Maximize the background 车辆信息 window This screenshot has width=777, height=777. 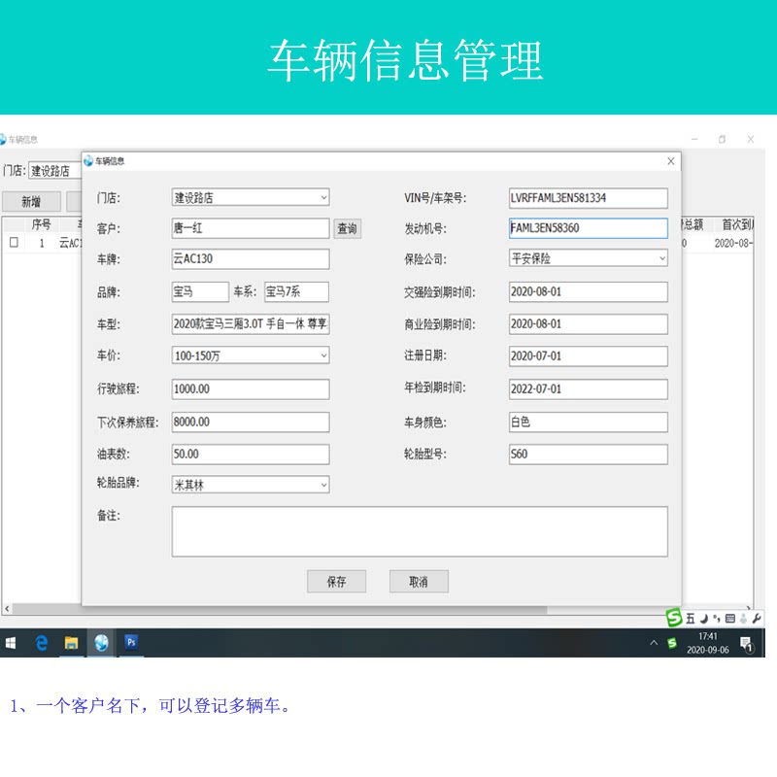click(722, 139)
